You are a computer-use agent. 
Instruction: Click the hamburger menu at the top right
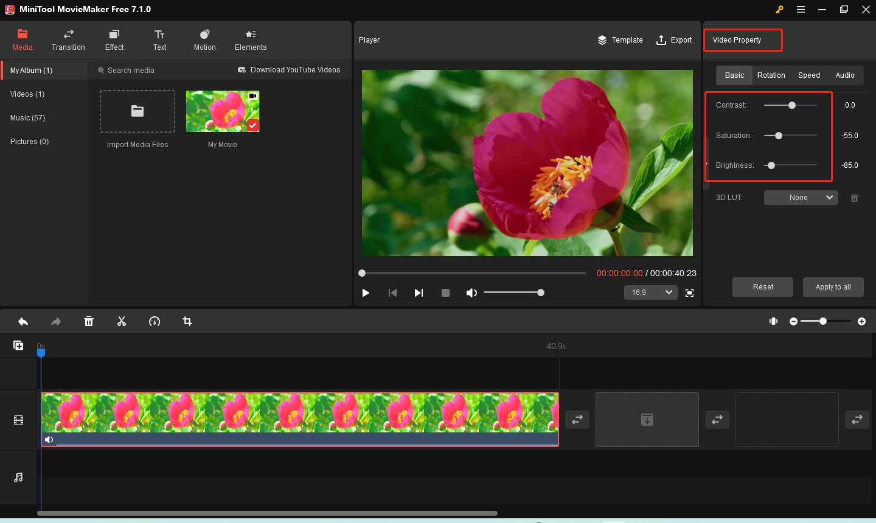click(x=801, y=9)
